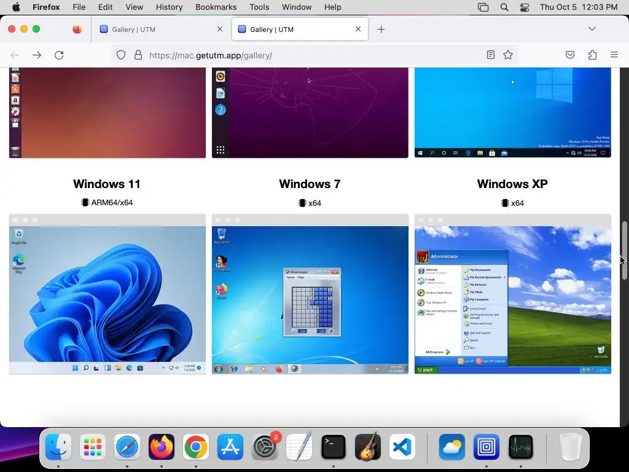Open the Weather app in the Dock
The height and width of the screenshot is (472, 629).
[452, 447]
